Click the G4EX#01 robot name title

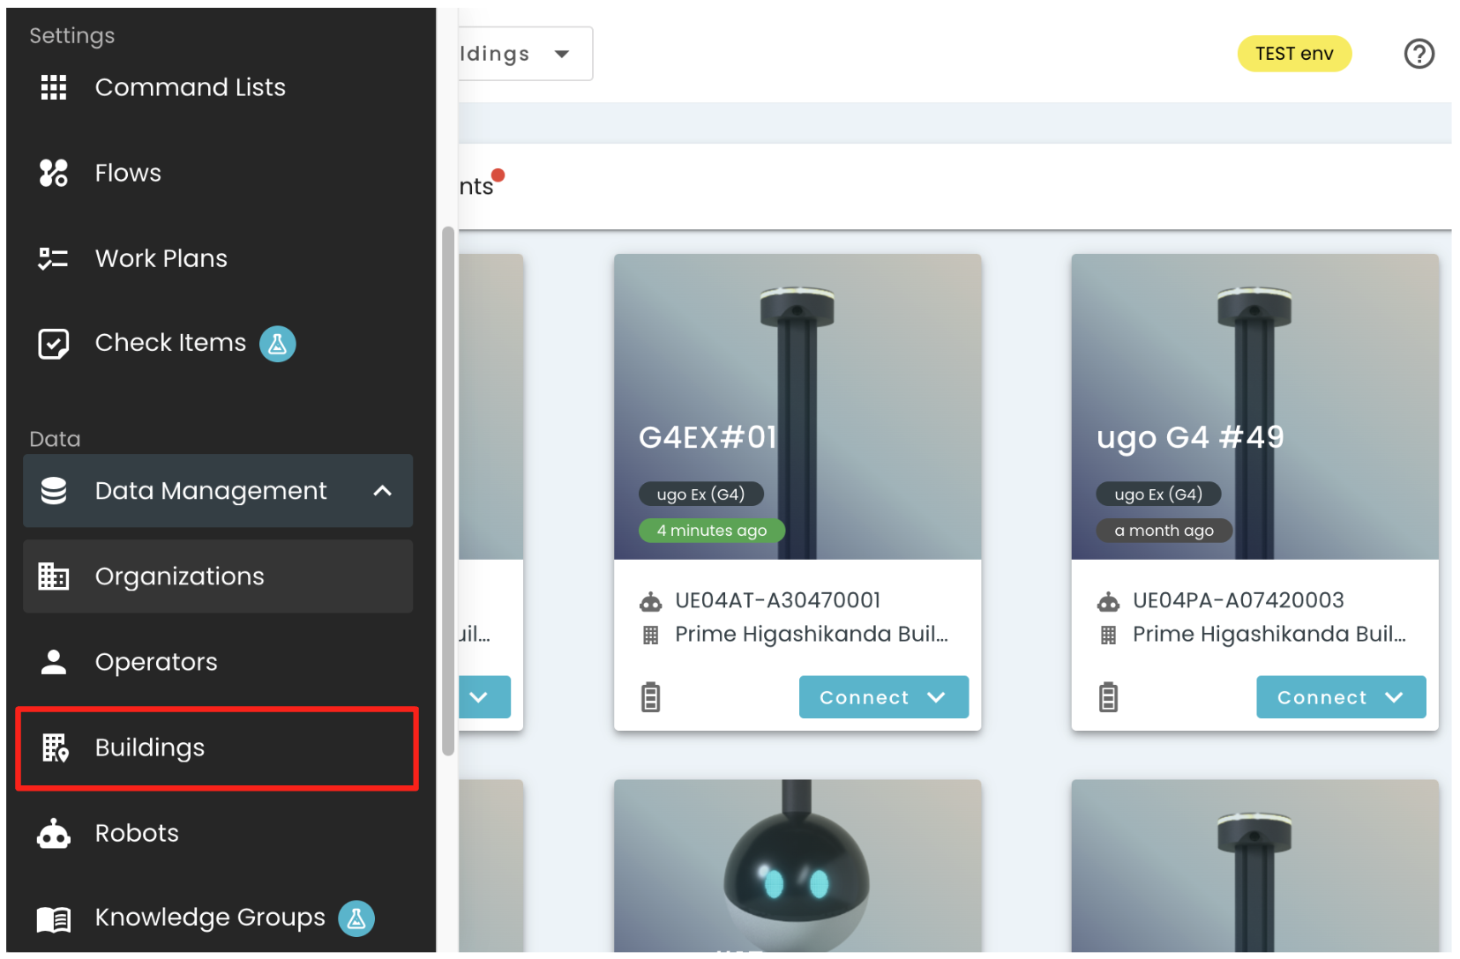click(708, 437)
